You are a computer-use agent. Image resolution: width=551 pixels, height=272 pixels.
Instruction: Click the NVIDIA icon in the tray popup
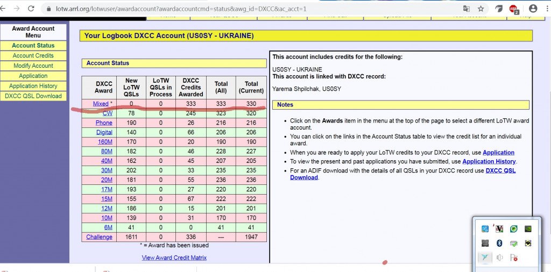coord(528,229)
